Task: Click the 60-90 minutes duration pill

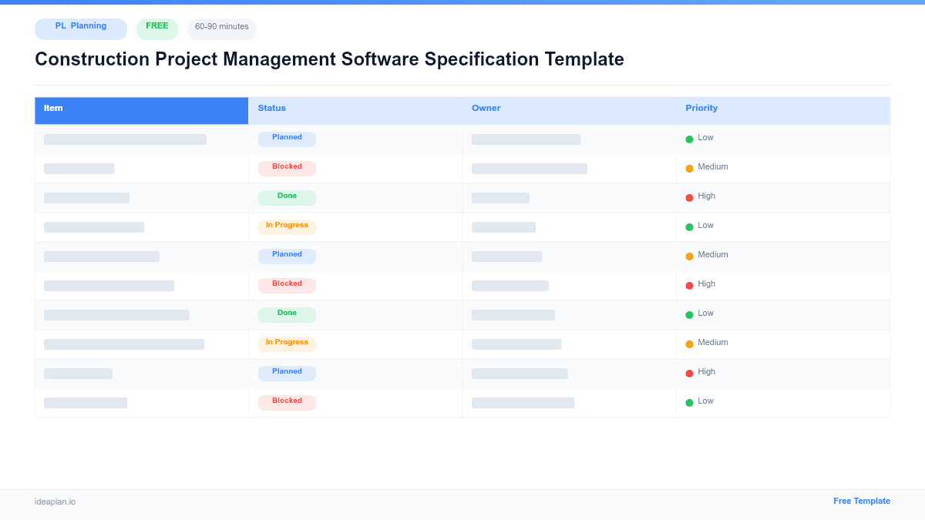Action: (x=221, y=28)
